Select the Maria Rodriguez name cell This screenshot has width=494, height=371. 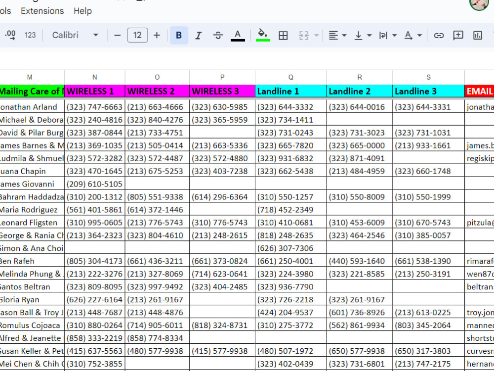(32, 210)
